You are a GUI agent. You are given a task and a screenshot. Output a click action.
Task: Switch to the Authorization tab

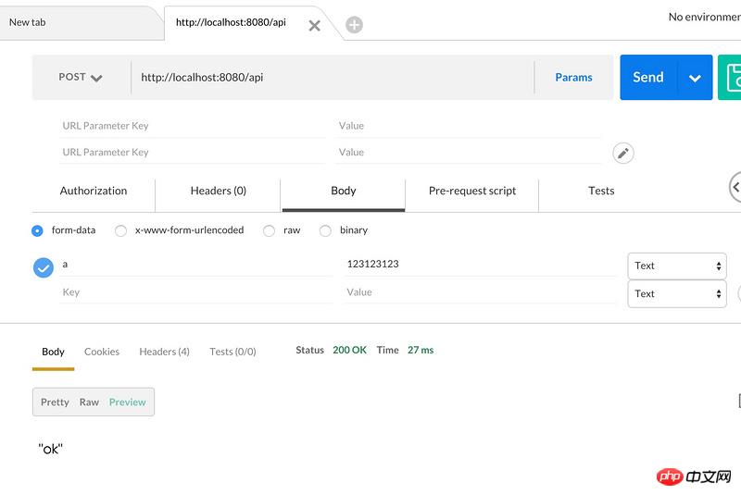click(x=94, y=191)
